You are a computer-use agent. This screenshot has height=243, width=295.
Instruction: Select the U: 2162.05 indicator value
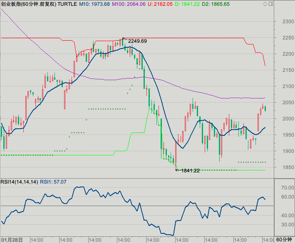point(160,4)
